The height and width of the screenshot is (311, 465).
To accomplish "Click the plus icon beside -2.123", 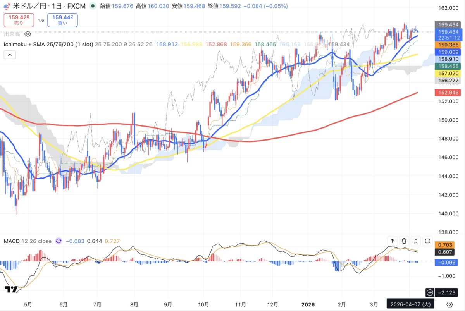I will point(429,292).
